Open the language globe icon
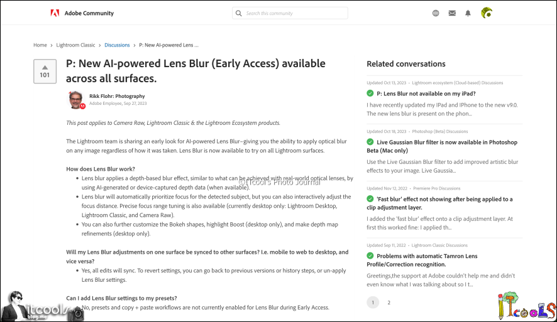The width and height of the screenshot is (557, 322). click(x=436, y=13)
